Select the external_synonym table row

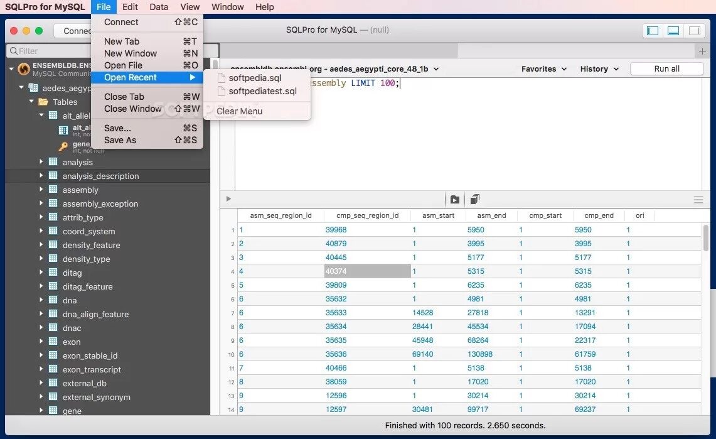point(108,397)
